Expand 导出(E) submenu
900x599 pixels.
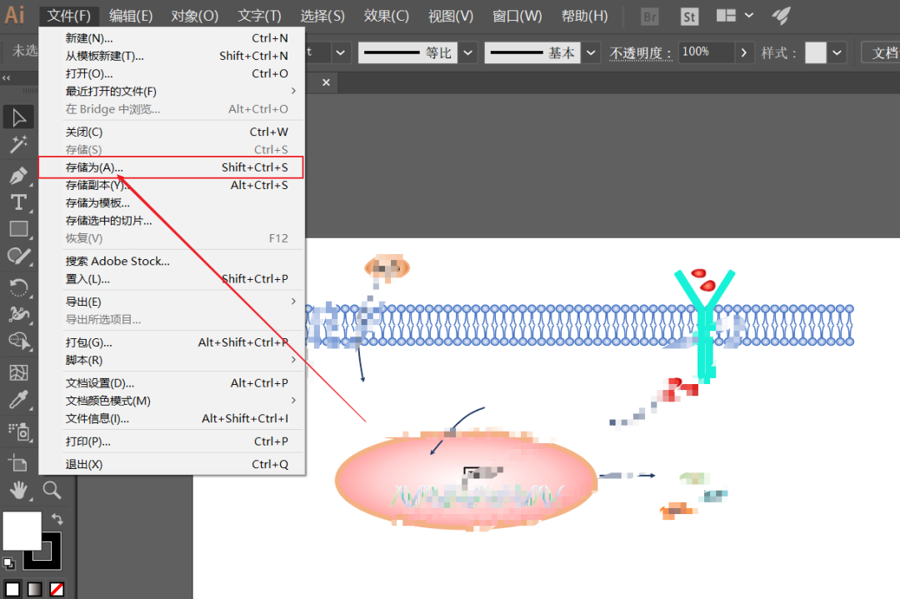coord(293,302)
